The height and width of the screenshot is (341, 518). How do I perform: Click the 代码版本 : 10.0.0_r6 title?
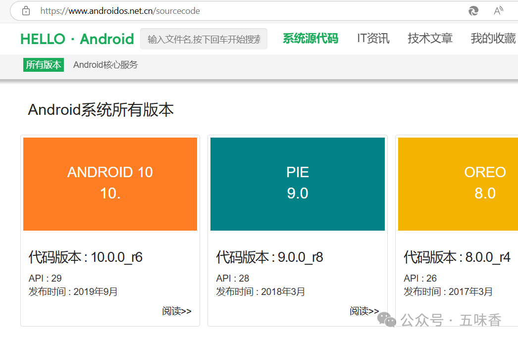tap(86, 257)
